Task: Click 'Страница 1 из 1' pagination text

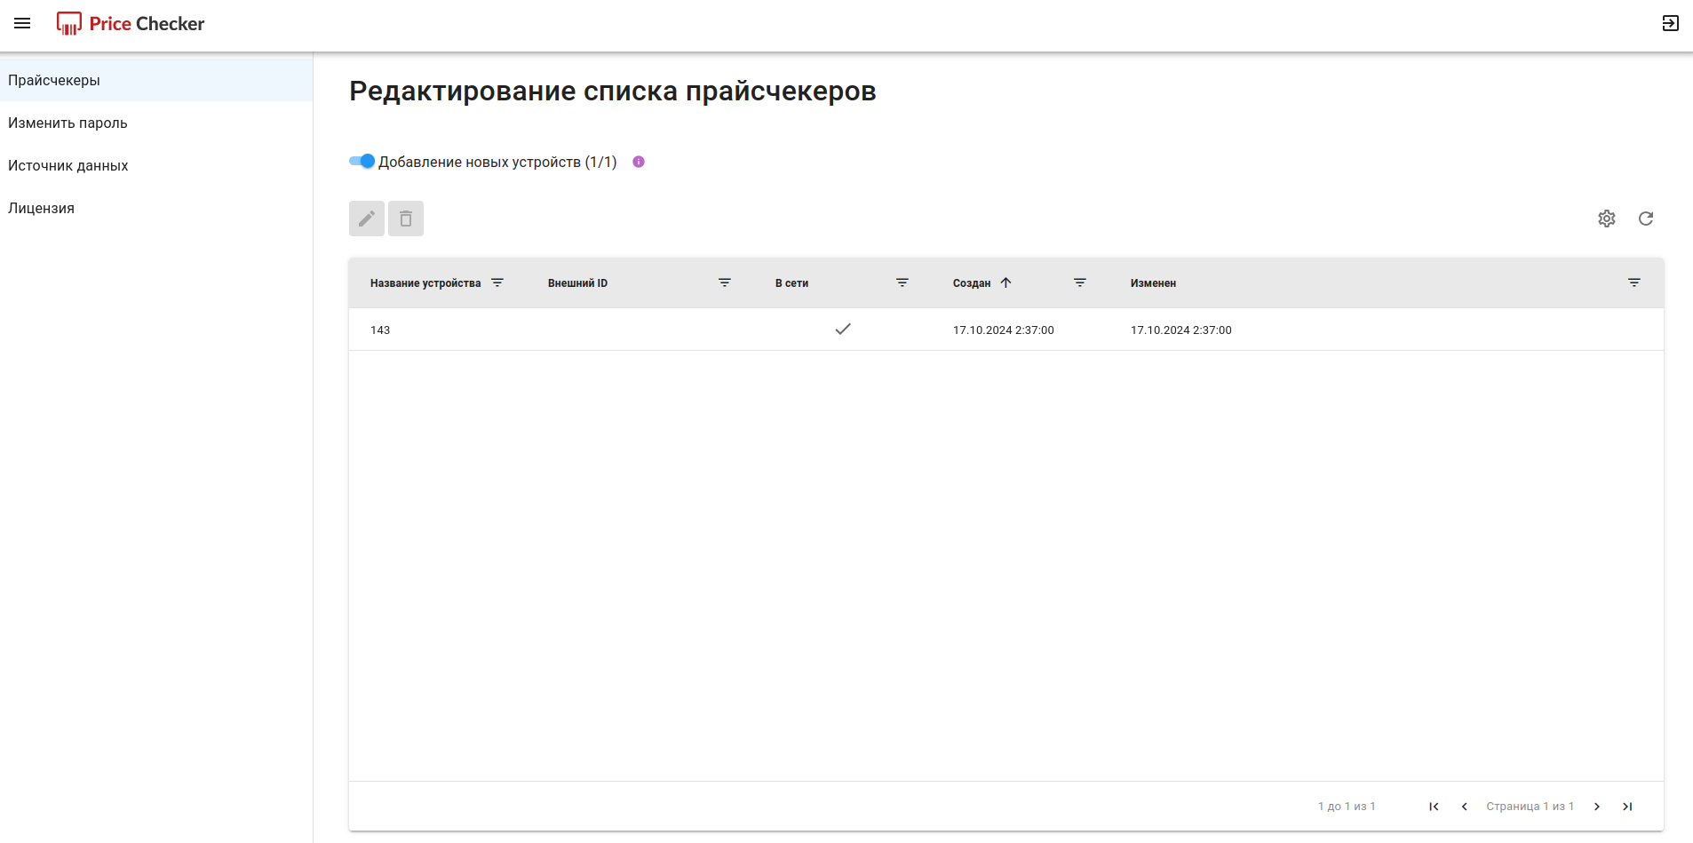Action: (x=1530, y=807)
